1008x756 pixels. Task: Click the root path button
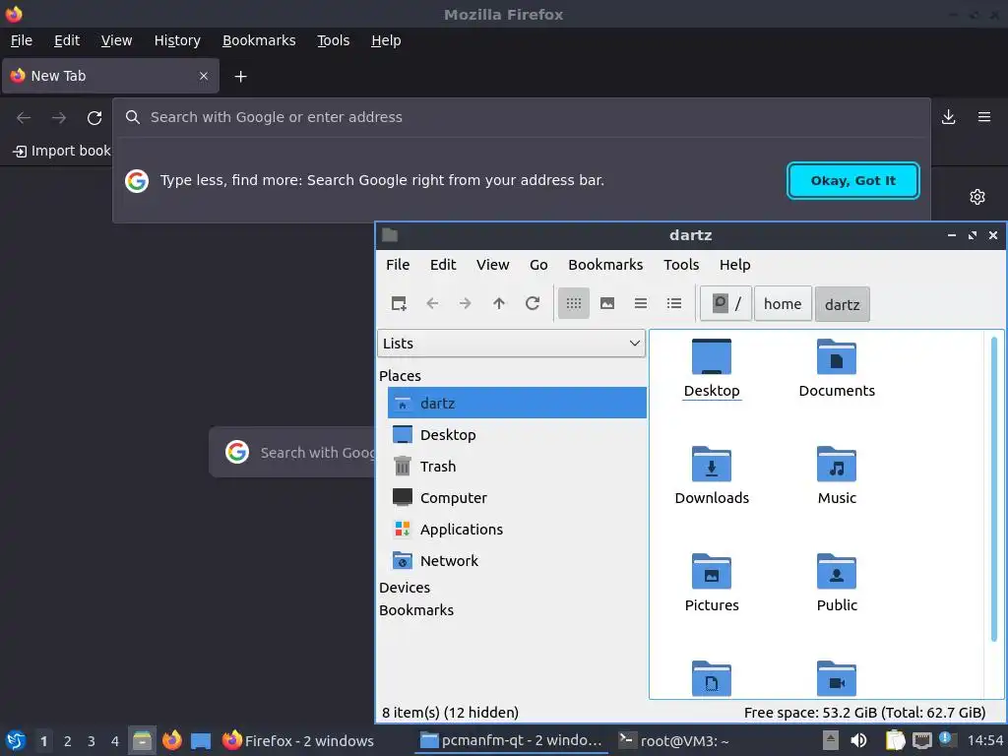(725, 303)
